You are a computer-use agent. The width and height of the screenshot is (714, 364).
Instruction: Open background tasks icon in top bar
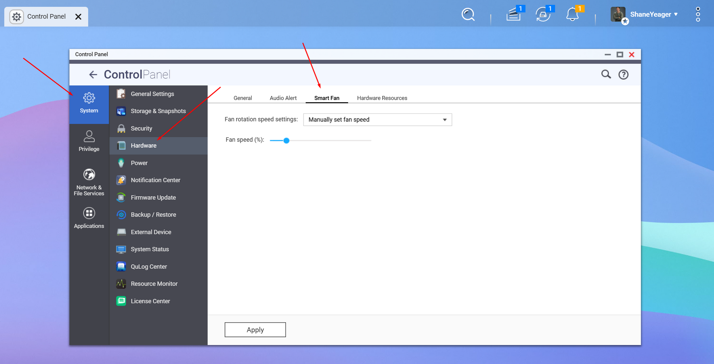514,15
